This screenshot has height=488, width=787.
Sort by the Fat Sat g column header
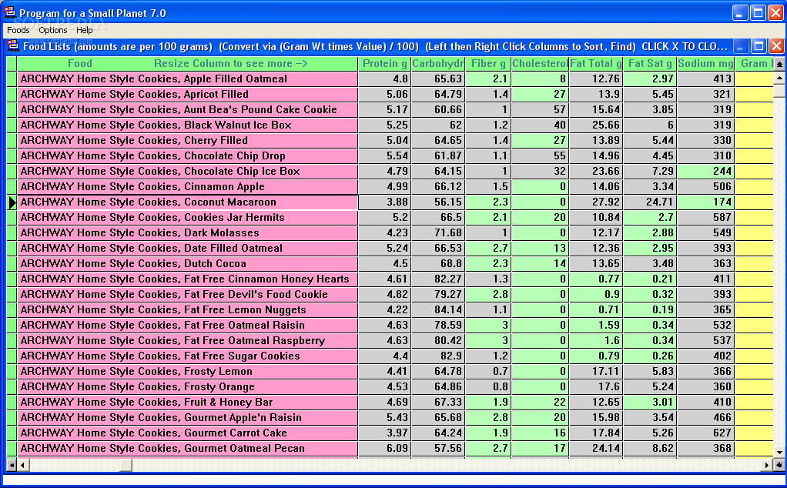point(650,64)
